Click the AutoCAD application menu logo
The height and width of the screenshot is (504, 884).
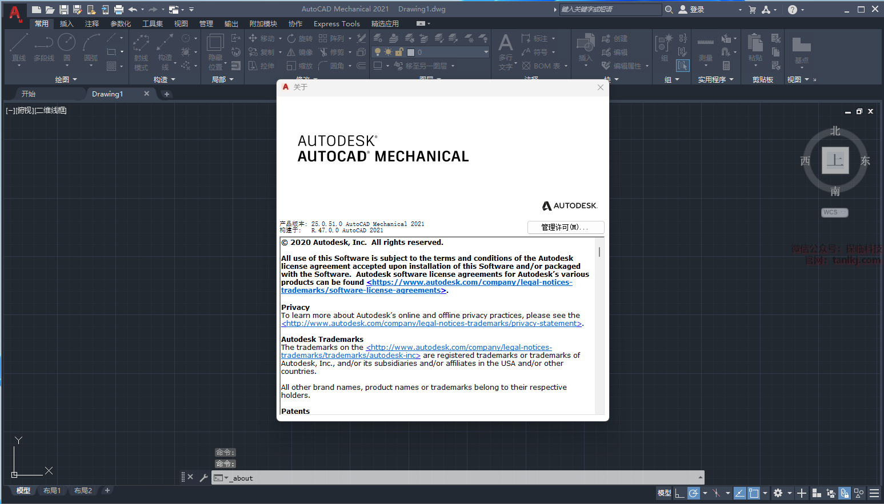click(x=15, y=13)
